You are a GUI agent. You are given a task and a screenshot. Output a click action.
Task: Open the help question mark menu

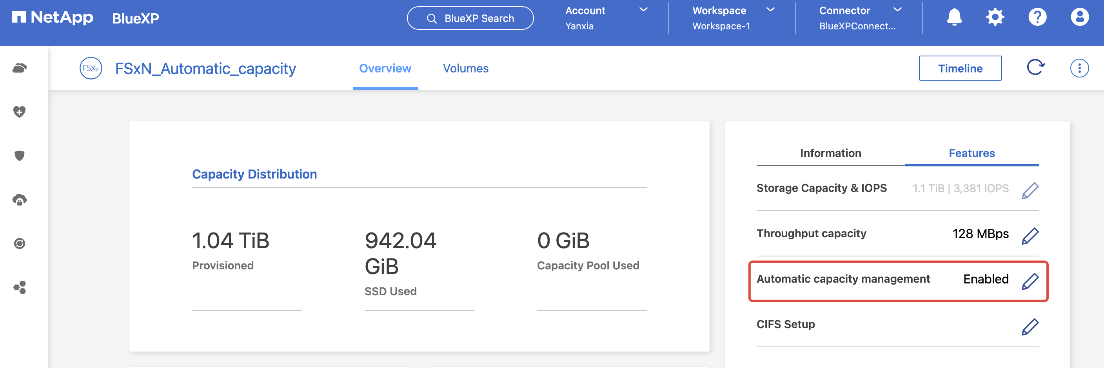(1037, 18)
